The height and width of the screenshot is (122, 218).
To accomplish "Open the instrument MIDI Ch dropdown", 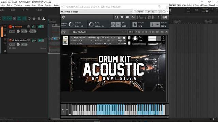I will pyautogui.click(x=82, y=43).
